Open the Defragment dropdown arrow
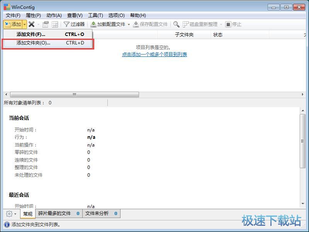Screen dimensions: 309x232 coord(221,24)
